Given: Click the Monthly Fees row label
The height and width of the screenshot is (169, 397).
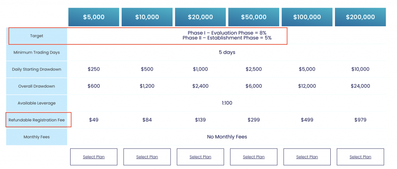Looking at the screenshot, I should click(37, 137).
